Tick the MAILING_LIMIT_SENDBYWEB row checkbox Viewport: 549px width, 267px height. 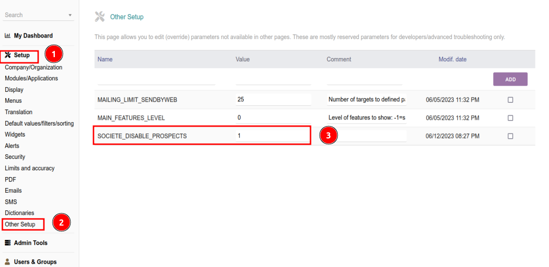pos(510,100)
